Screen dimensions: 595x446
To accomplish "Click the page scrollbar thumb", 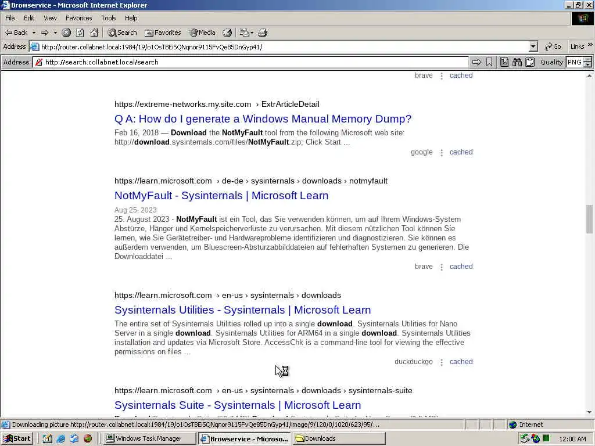I will (589, 219).
